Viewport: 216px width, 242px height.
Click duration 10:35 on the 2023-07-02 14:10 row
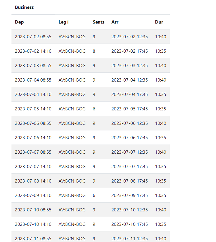pyautogui.click(x=160, y=51)
